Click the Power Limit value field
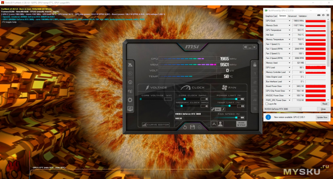The image size is (333, 179). [x=241, y=99]
